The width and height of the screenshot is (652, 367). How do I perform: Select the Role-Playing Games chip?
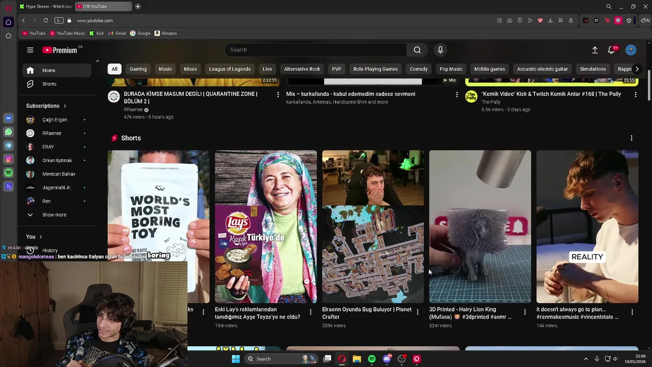(x=375, y=69)
